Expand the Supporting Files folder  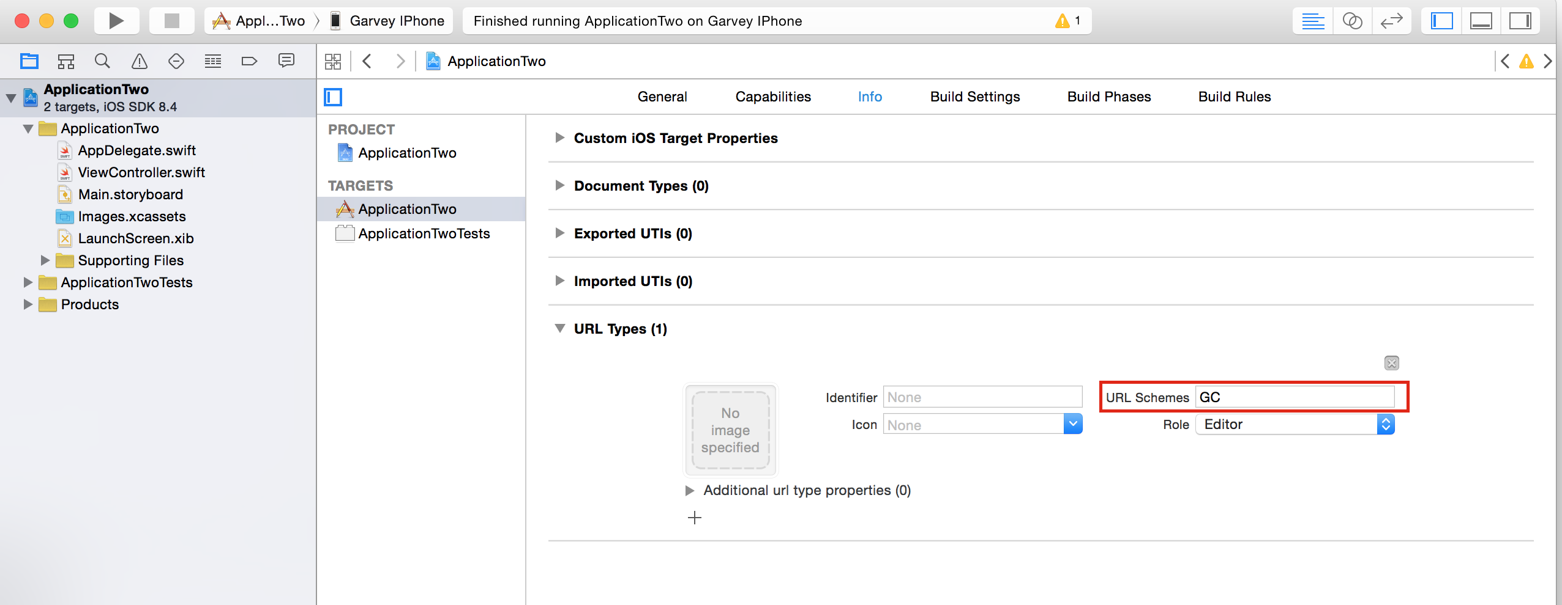pyautogui.click(x=45, y=260)
